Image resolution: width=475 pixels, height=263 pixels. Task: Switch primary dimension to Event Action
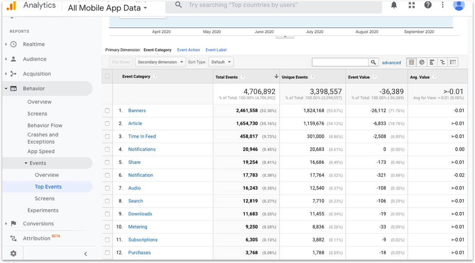tap(188, 50)
